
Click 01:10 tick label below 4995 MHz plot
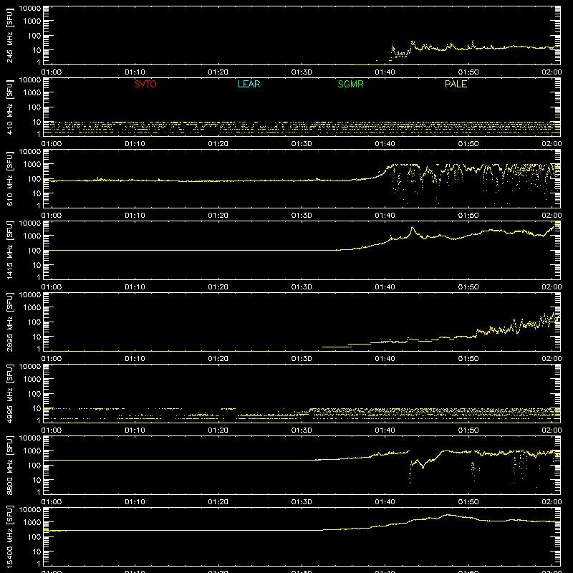pyautogui.click(x=135, y=430)
